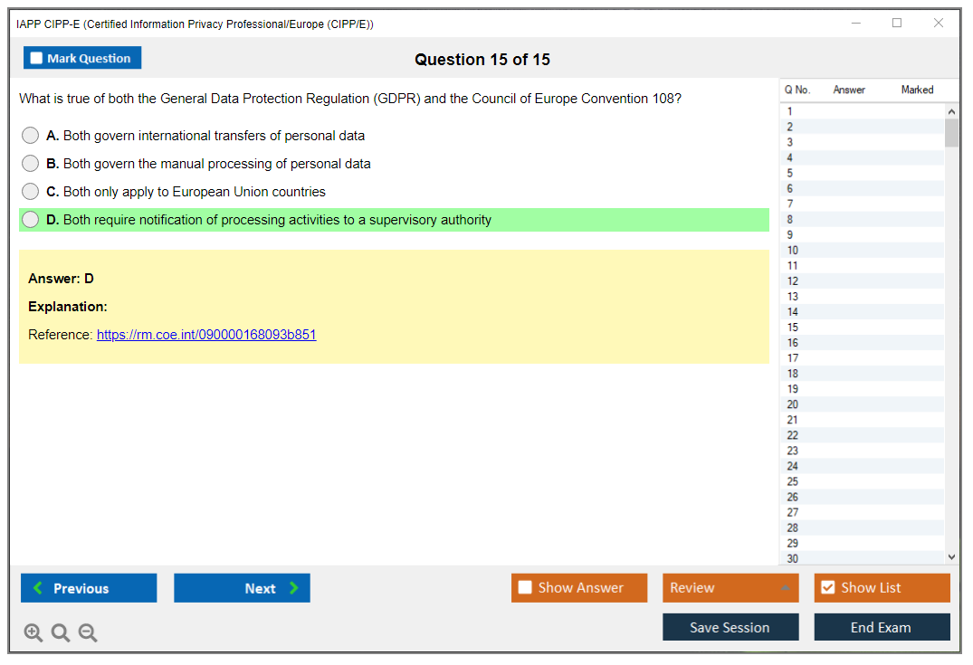Viewport: 973px width, 665px height.
Task: Open the Review dropdown menu
Action: 730,588
